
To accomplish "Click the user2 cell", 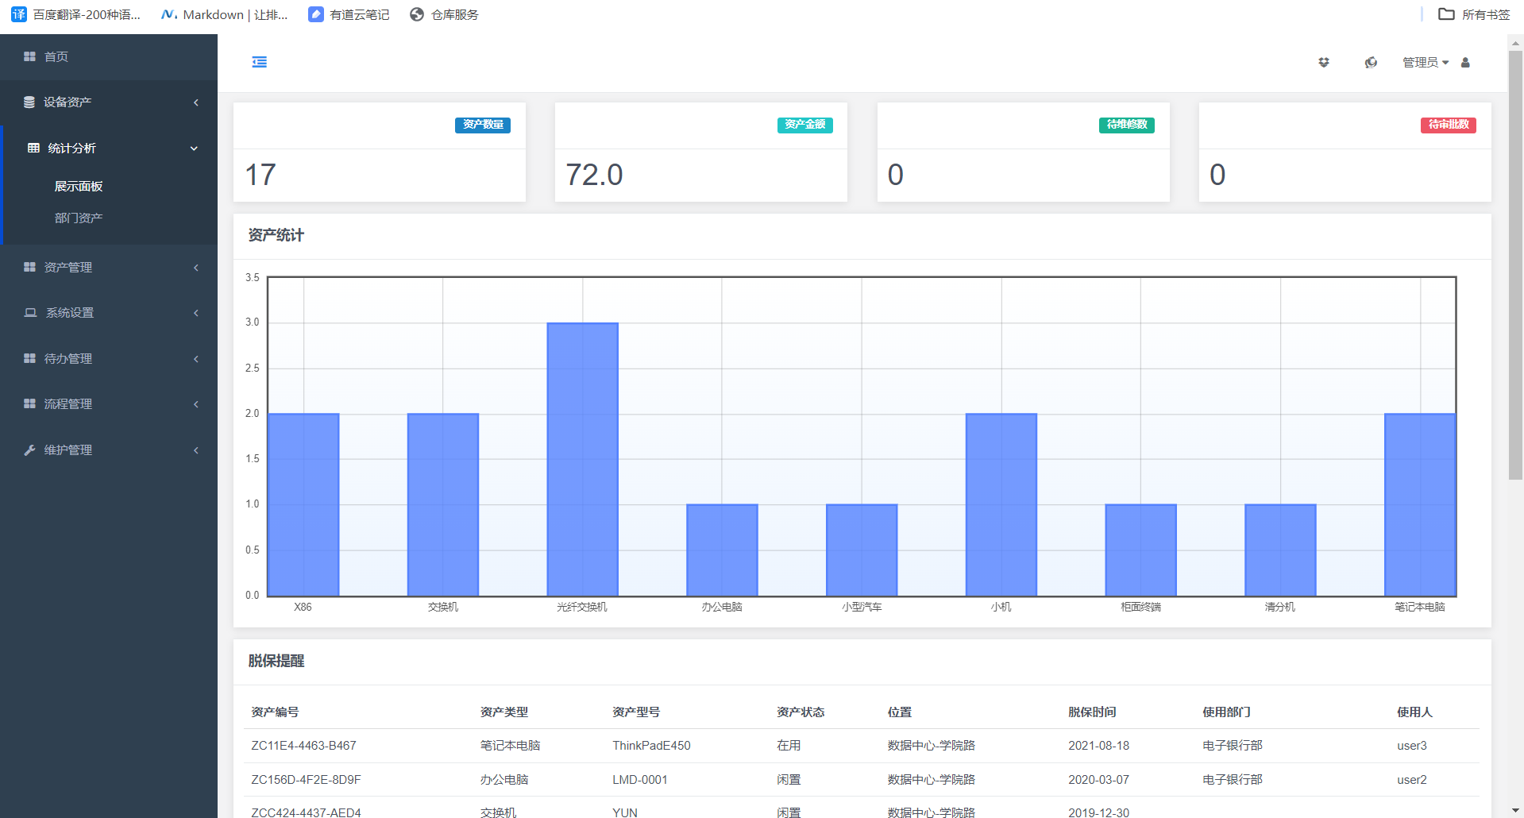I will 1412,780.
